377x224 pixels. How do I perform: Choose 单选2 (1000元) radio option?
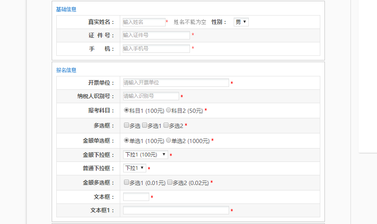point(169,141)
